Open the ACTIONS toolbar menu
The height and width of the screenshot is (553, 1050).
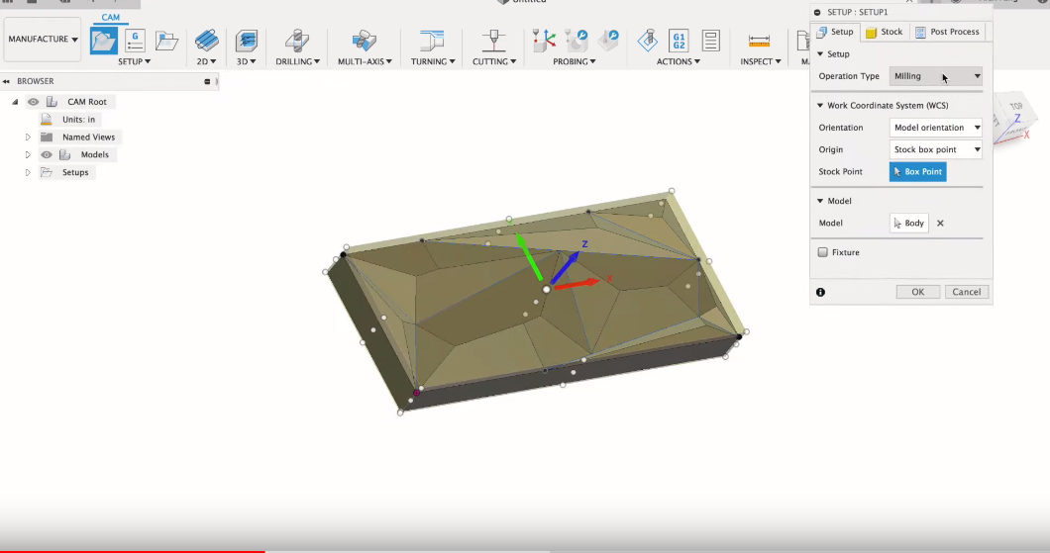click(679, 61)
